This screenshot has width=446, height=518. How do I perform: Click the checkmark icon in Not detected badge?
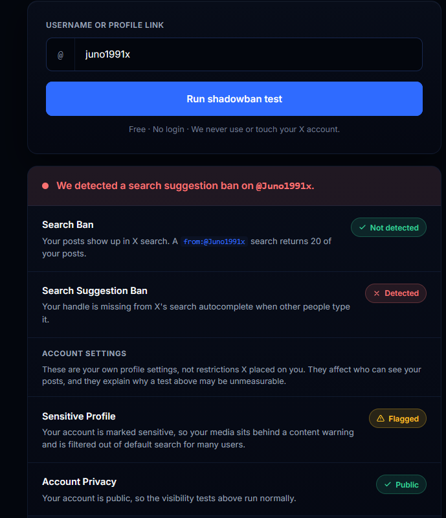[362, 227]
